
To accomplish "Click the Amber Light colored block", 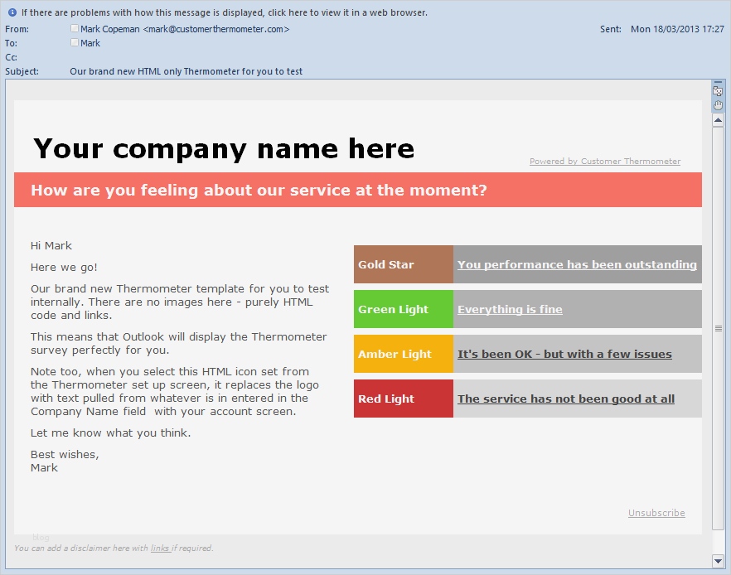I will click(404, 354).
